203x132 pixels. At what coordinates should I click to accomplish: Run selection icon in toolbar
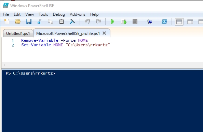coord(124,22)
